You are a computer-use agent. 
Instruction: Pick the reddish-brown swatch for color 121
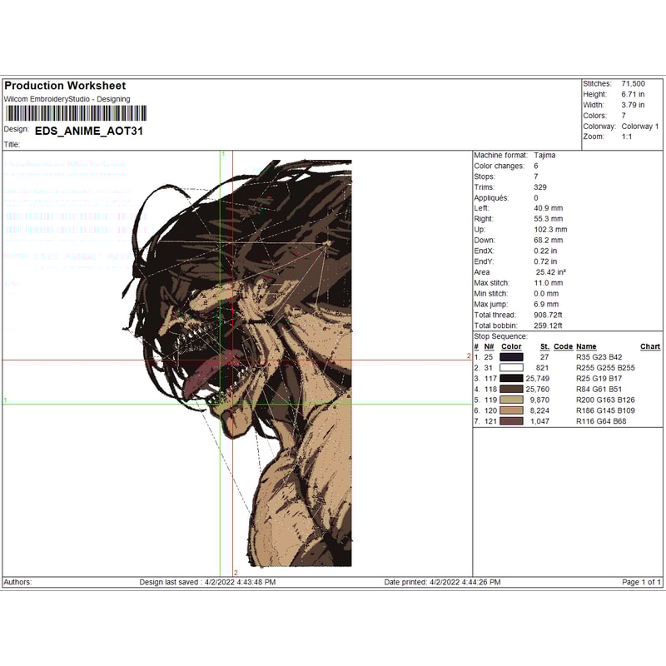click(511, 421)
